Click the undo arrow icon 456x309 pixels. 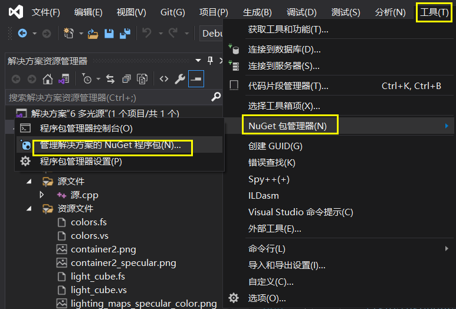[147, 34]
